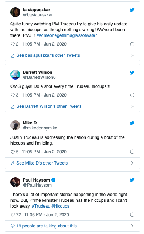Viewport: 144px width, 234px height.
Task: Open basiapuszkar's profile avatar
Action: 15,12
